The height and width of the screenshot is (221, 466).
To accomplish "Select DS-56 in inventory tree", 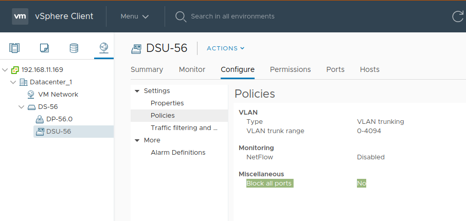I will [x=48, y=107].
